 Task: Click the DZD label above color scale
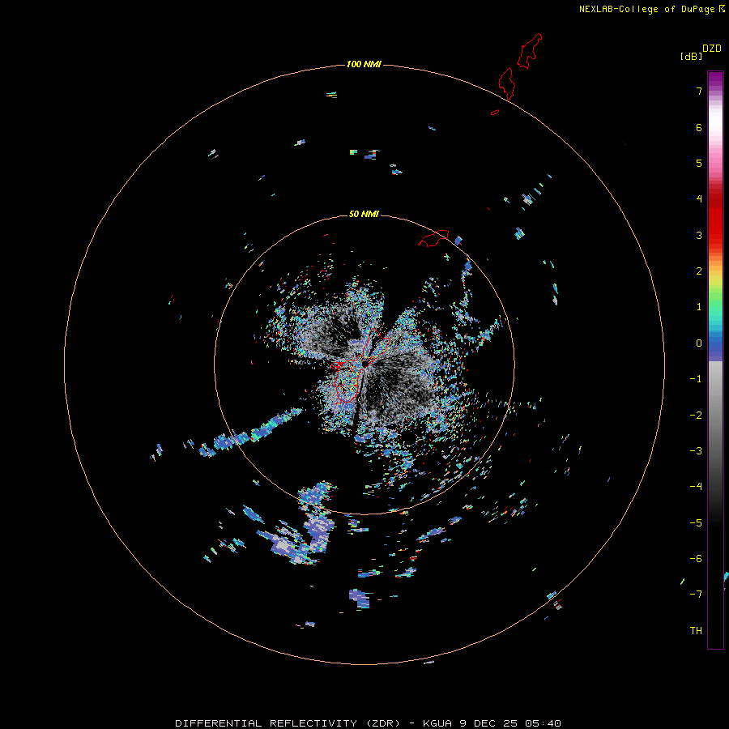712,49
